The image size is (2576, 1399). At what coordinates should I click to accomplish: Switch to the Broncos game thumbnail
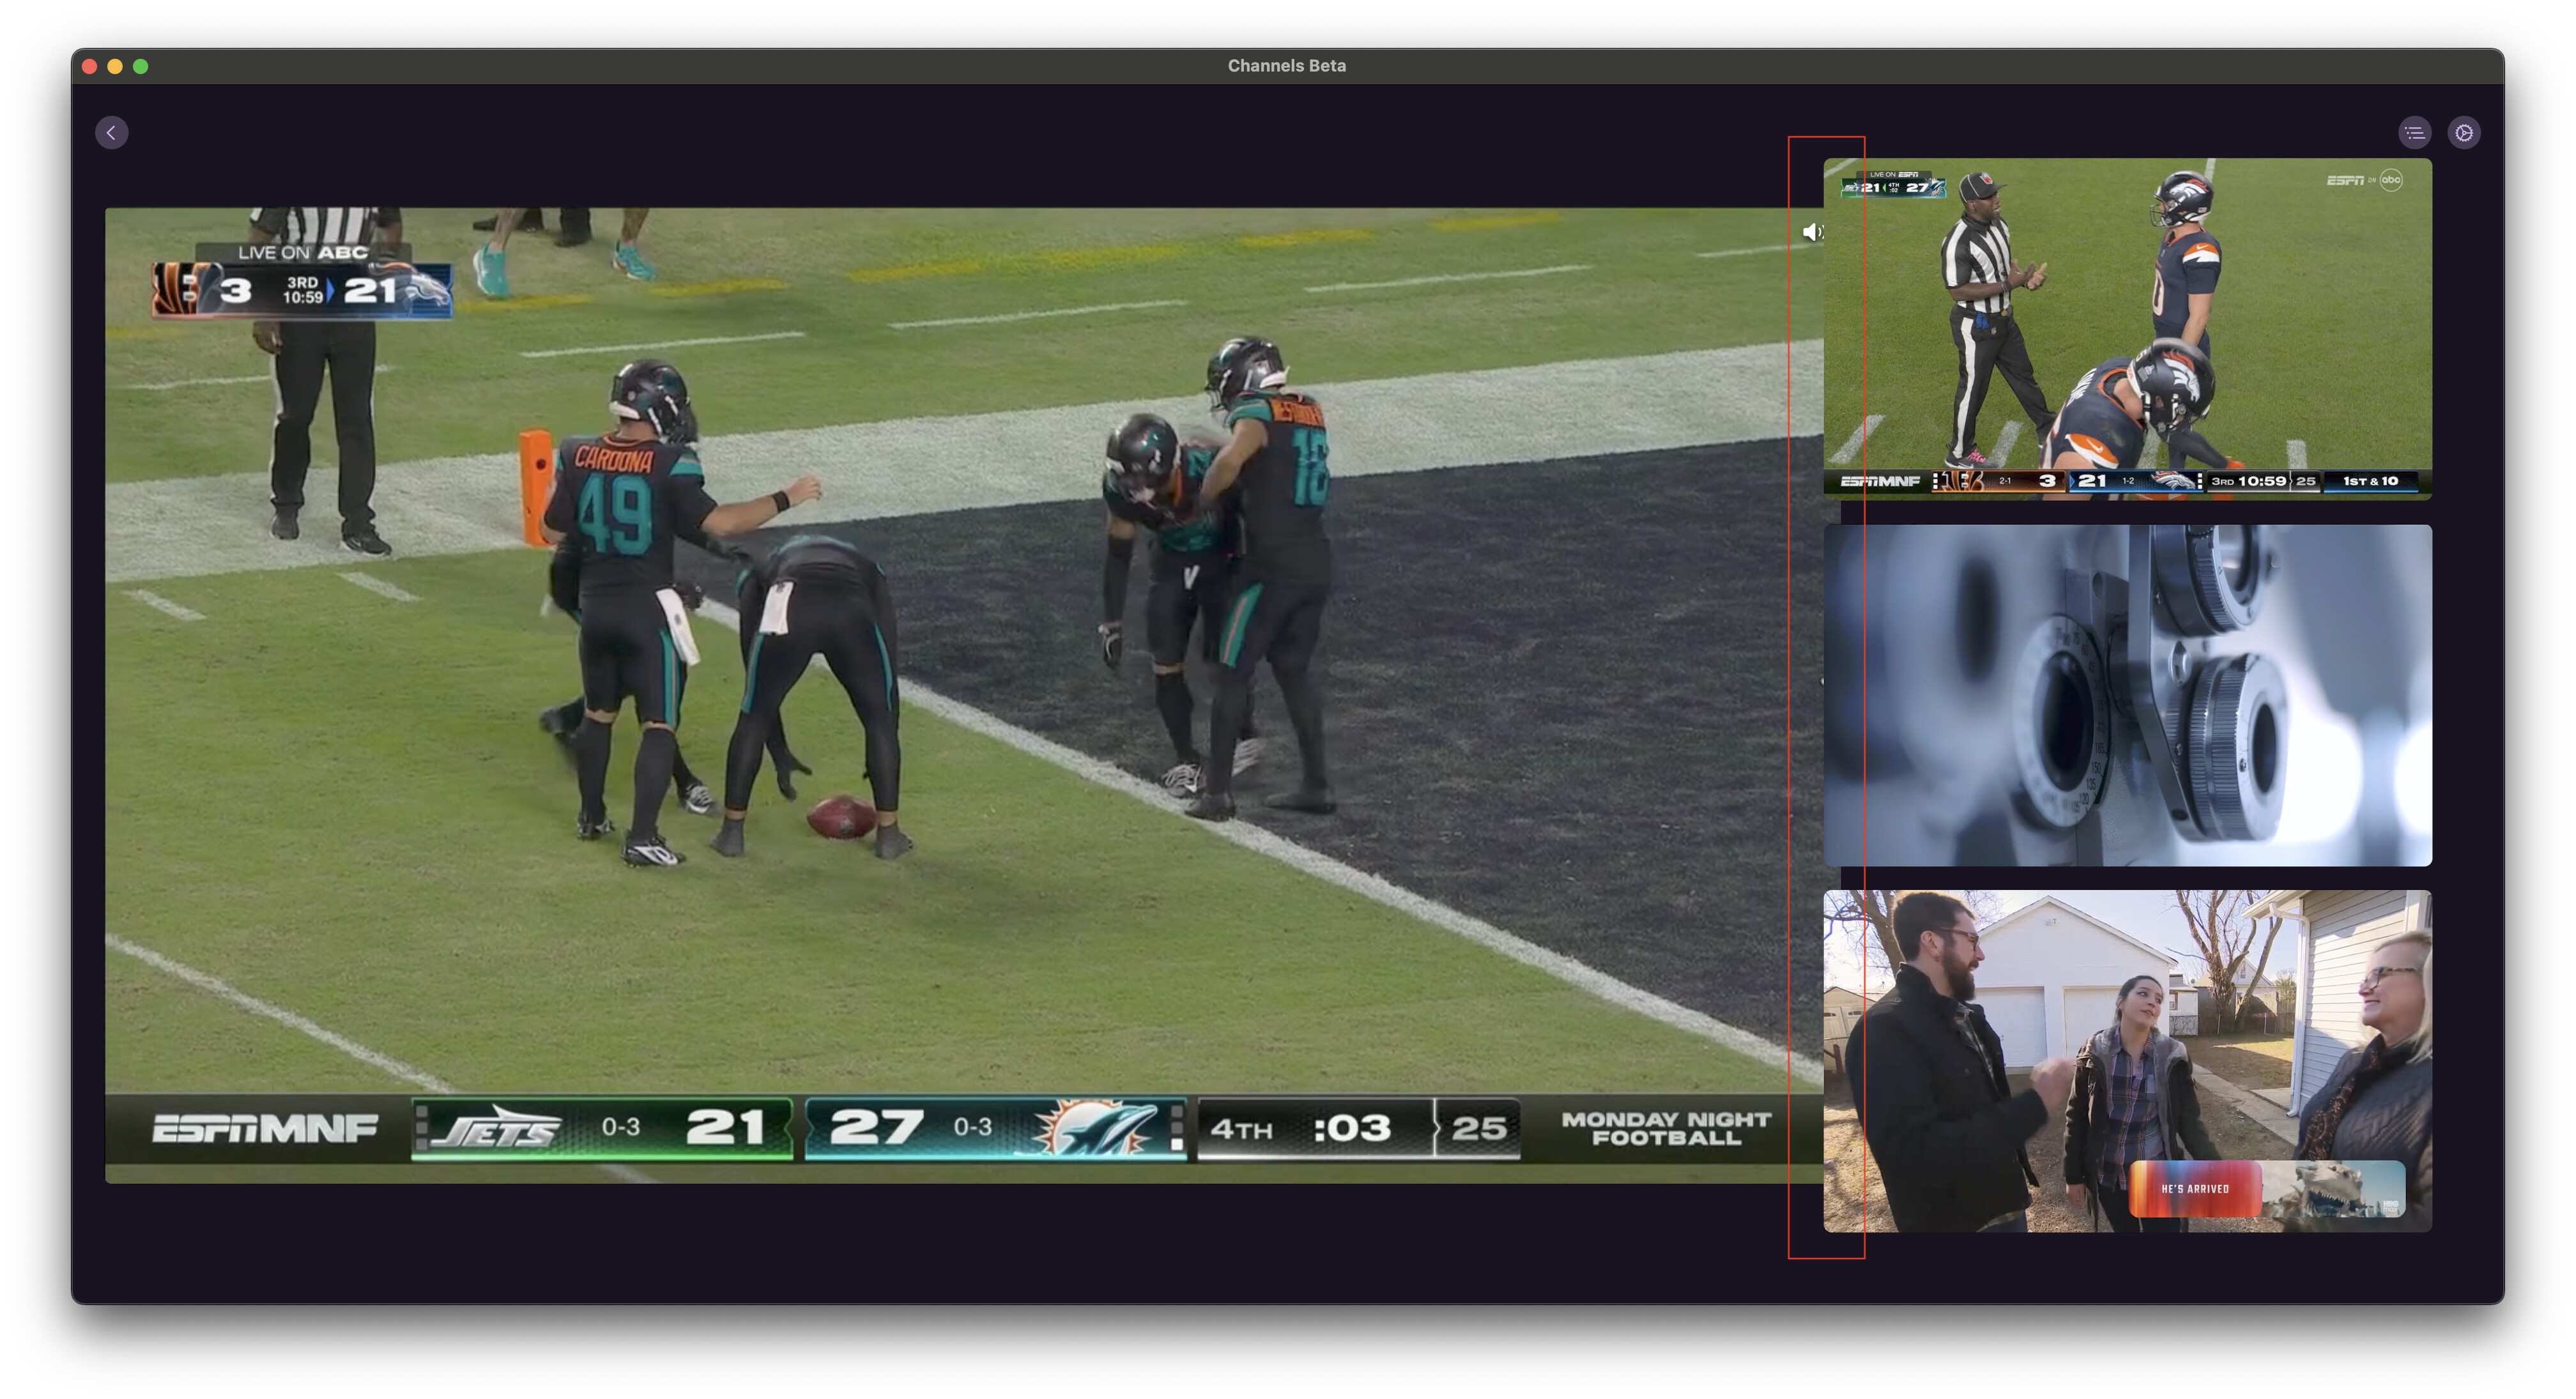(x=2127, y=328)
